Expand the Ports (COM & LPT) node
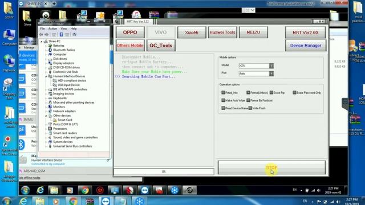 46,124
